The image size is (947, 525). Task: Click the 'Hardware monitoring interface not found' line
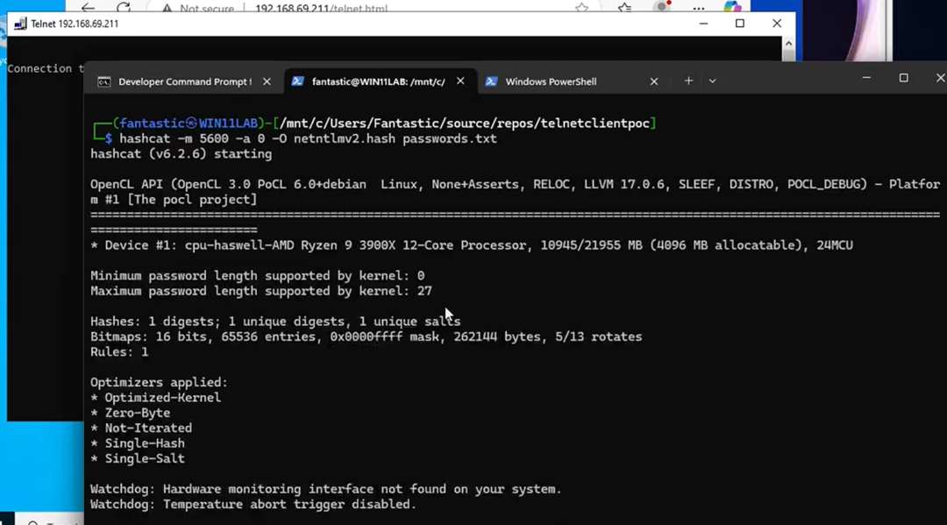click(x=326, y=489)
